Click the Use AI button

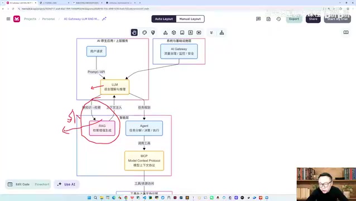point(66,184)
